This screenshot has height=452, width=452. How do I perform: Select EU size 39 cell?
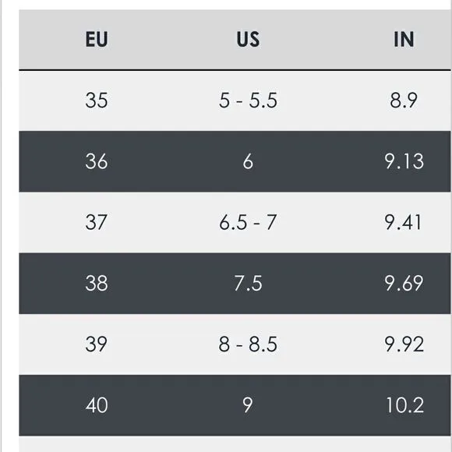click(x=97, y=344)
